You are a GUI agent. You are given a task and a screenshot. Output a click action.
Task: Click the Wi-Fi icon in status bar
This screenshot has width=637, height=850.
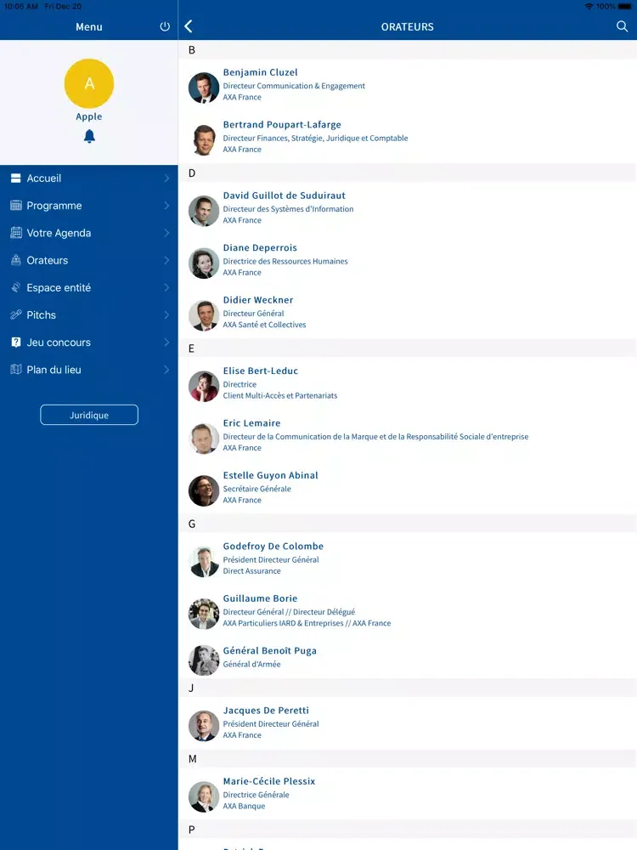pyautogui.click(x=589, y=7)
